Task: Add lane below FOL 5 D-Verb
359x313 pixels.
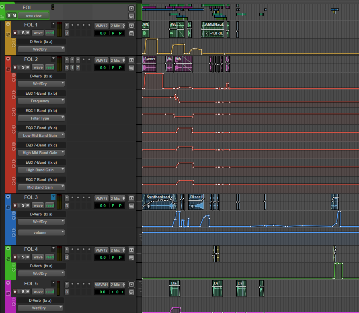Action: coord(14,304)
